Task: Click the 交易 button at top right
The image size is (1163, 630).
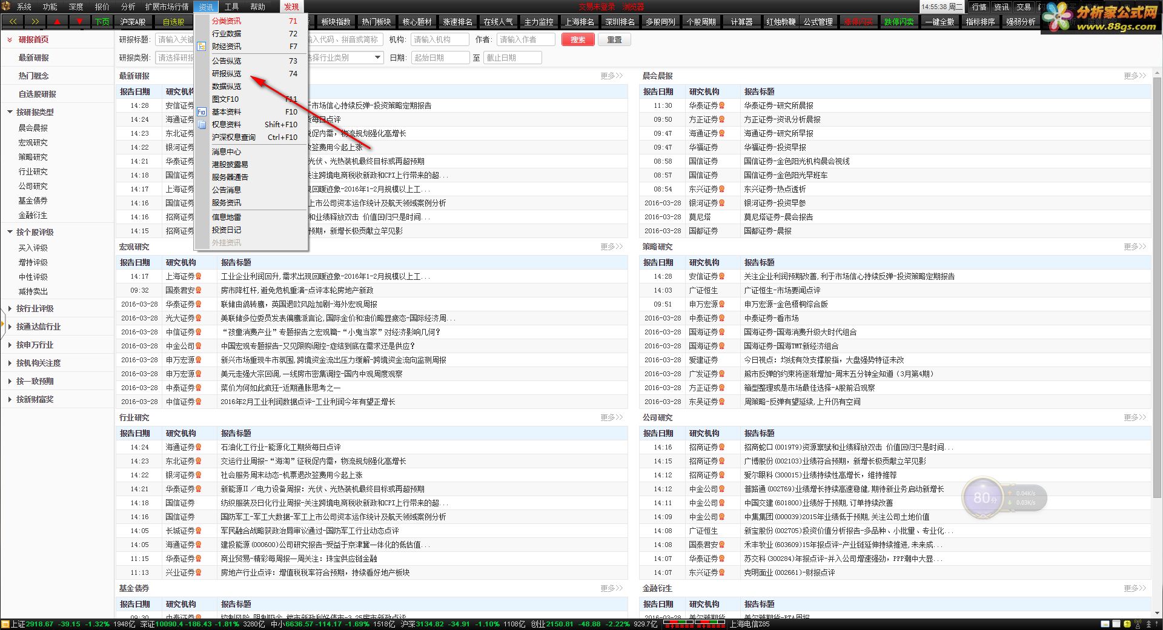Action: pyautogui.click(x=1024, y=7)
